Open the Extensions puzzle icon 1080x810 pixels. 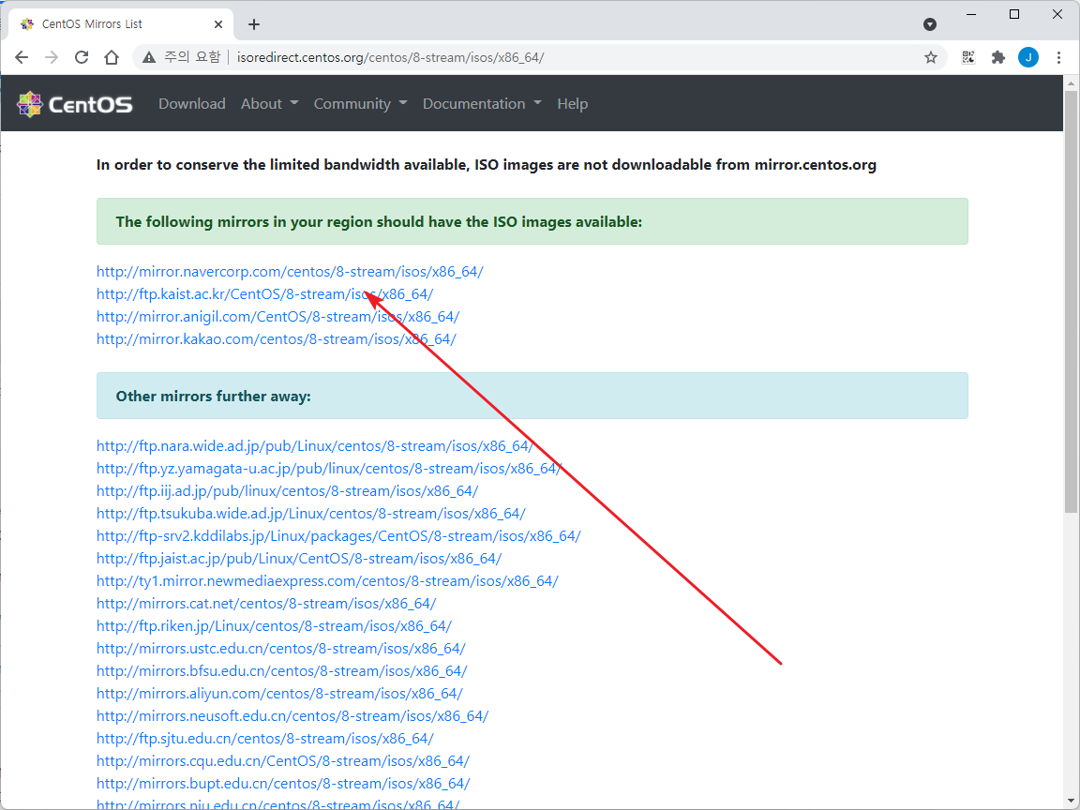tap(998, 58)
